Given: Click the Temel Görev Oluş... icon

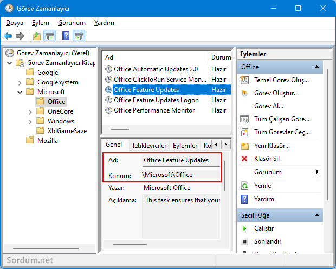Looking at the screenshot, I should (244, 80).
